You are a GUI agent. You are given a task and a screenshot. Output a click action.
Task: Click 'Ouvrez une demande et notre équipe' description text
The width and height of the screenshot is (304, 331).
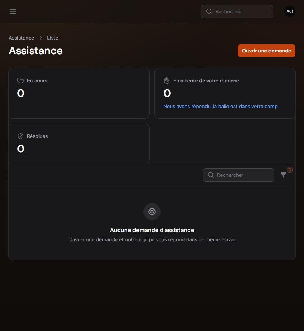click(x=152, y=239)
